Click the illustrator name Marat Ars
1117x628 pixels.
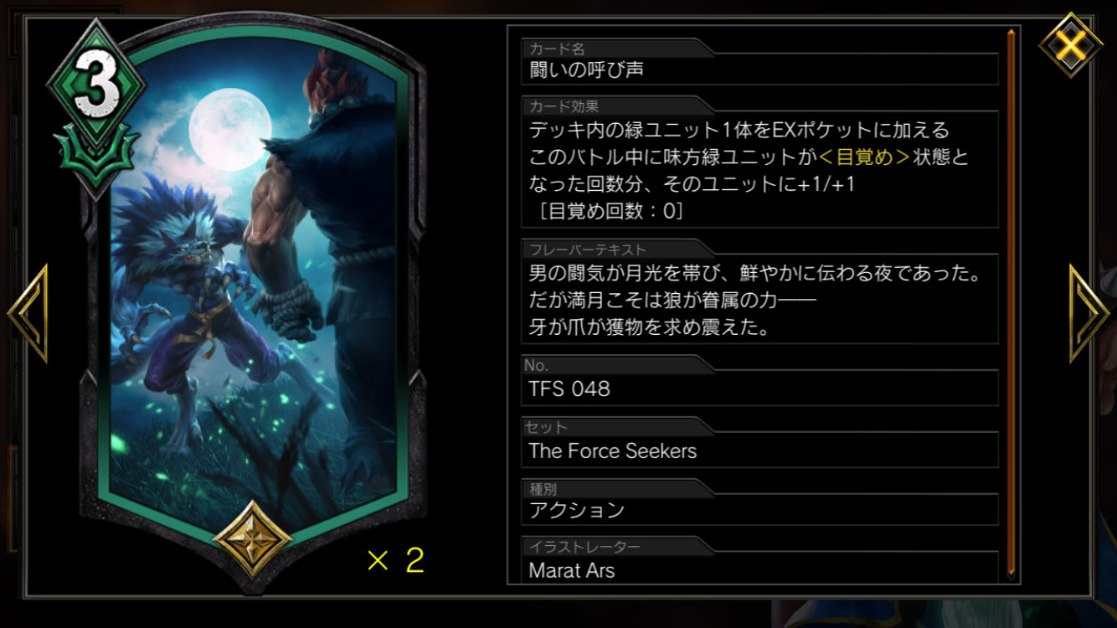(x=572, y=570)
